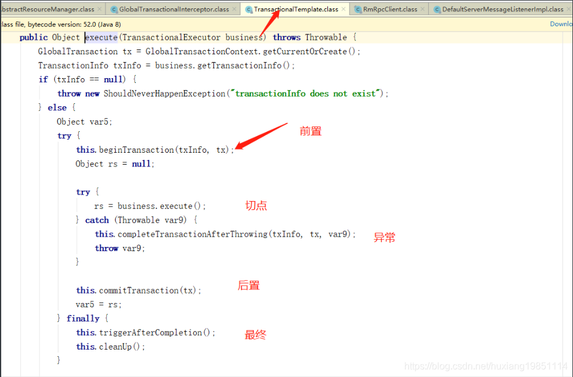The image size is (573, 377).
Task: Click the beginTransaction method call
Action: 137,150
